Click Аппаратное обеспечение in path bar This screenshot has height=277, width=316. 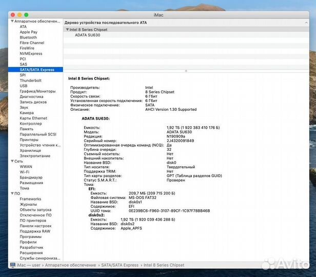click(70, 265)
